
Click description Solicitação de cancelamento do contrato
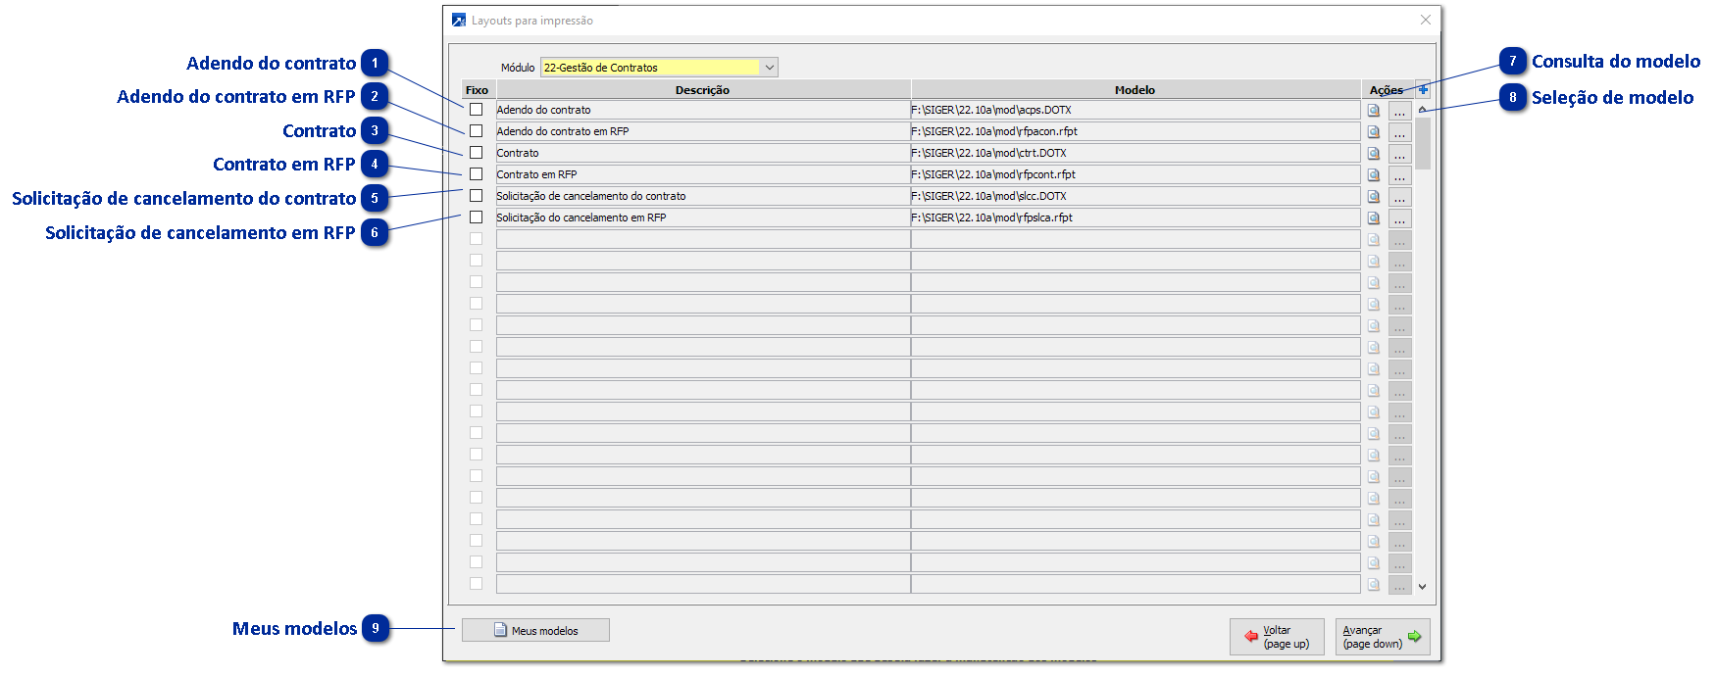point(702,196)
